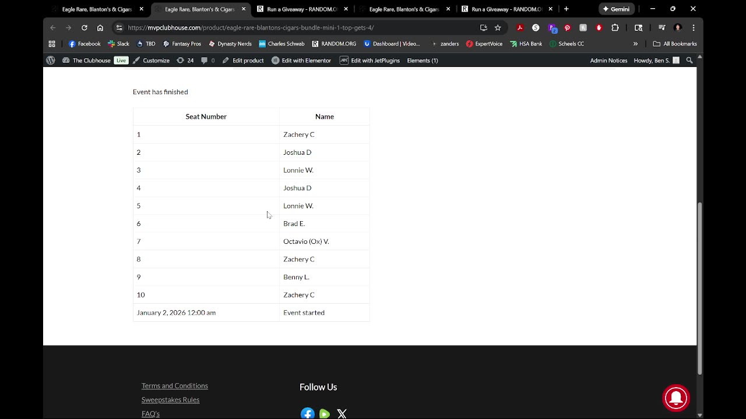Open the 24 pending updates
The height and width of the screenshot is (419, 746).
point(185,61)
